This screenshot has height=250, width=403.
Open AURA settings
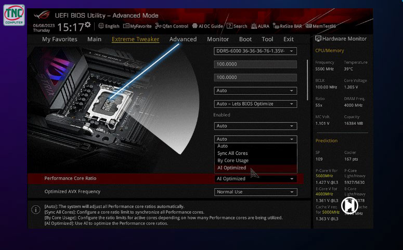pos(264,26)
